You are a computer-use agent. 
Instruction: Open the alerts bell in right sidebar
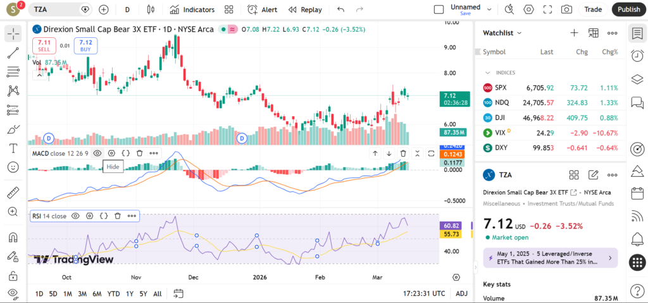[637, 239]
